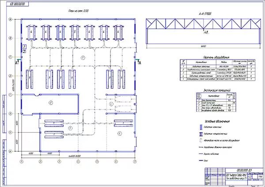The image size is (265, 187).
Task: Select grid axis bubble 7 at bottom
Action: coord(135,161)
